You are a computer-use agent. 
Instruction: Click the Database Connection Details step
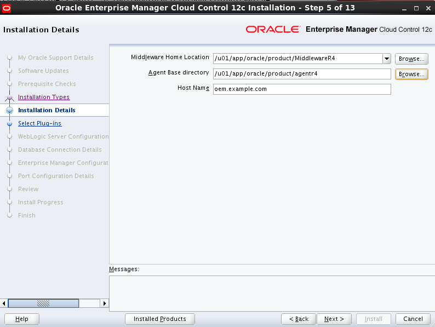coord(60,150)
